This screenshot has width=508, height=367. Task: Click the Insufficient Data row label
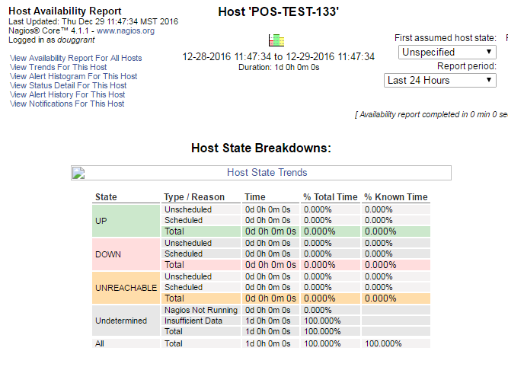(193, 321)
